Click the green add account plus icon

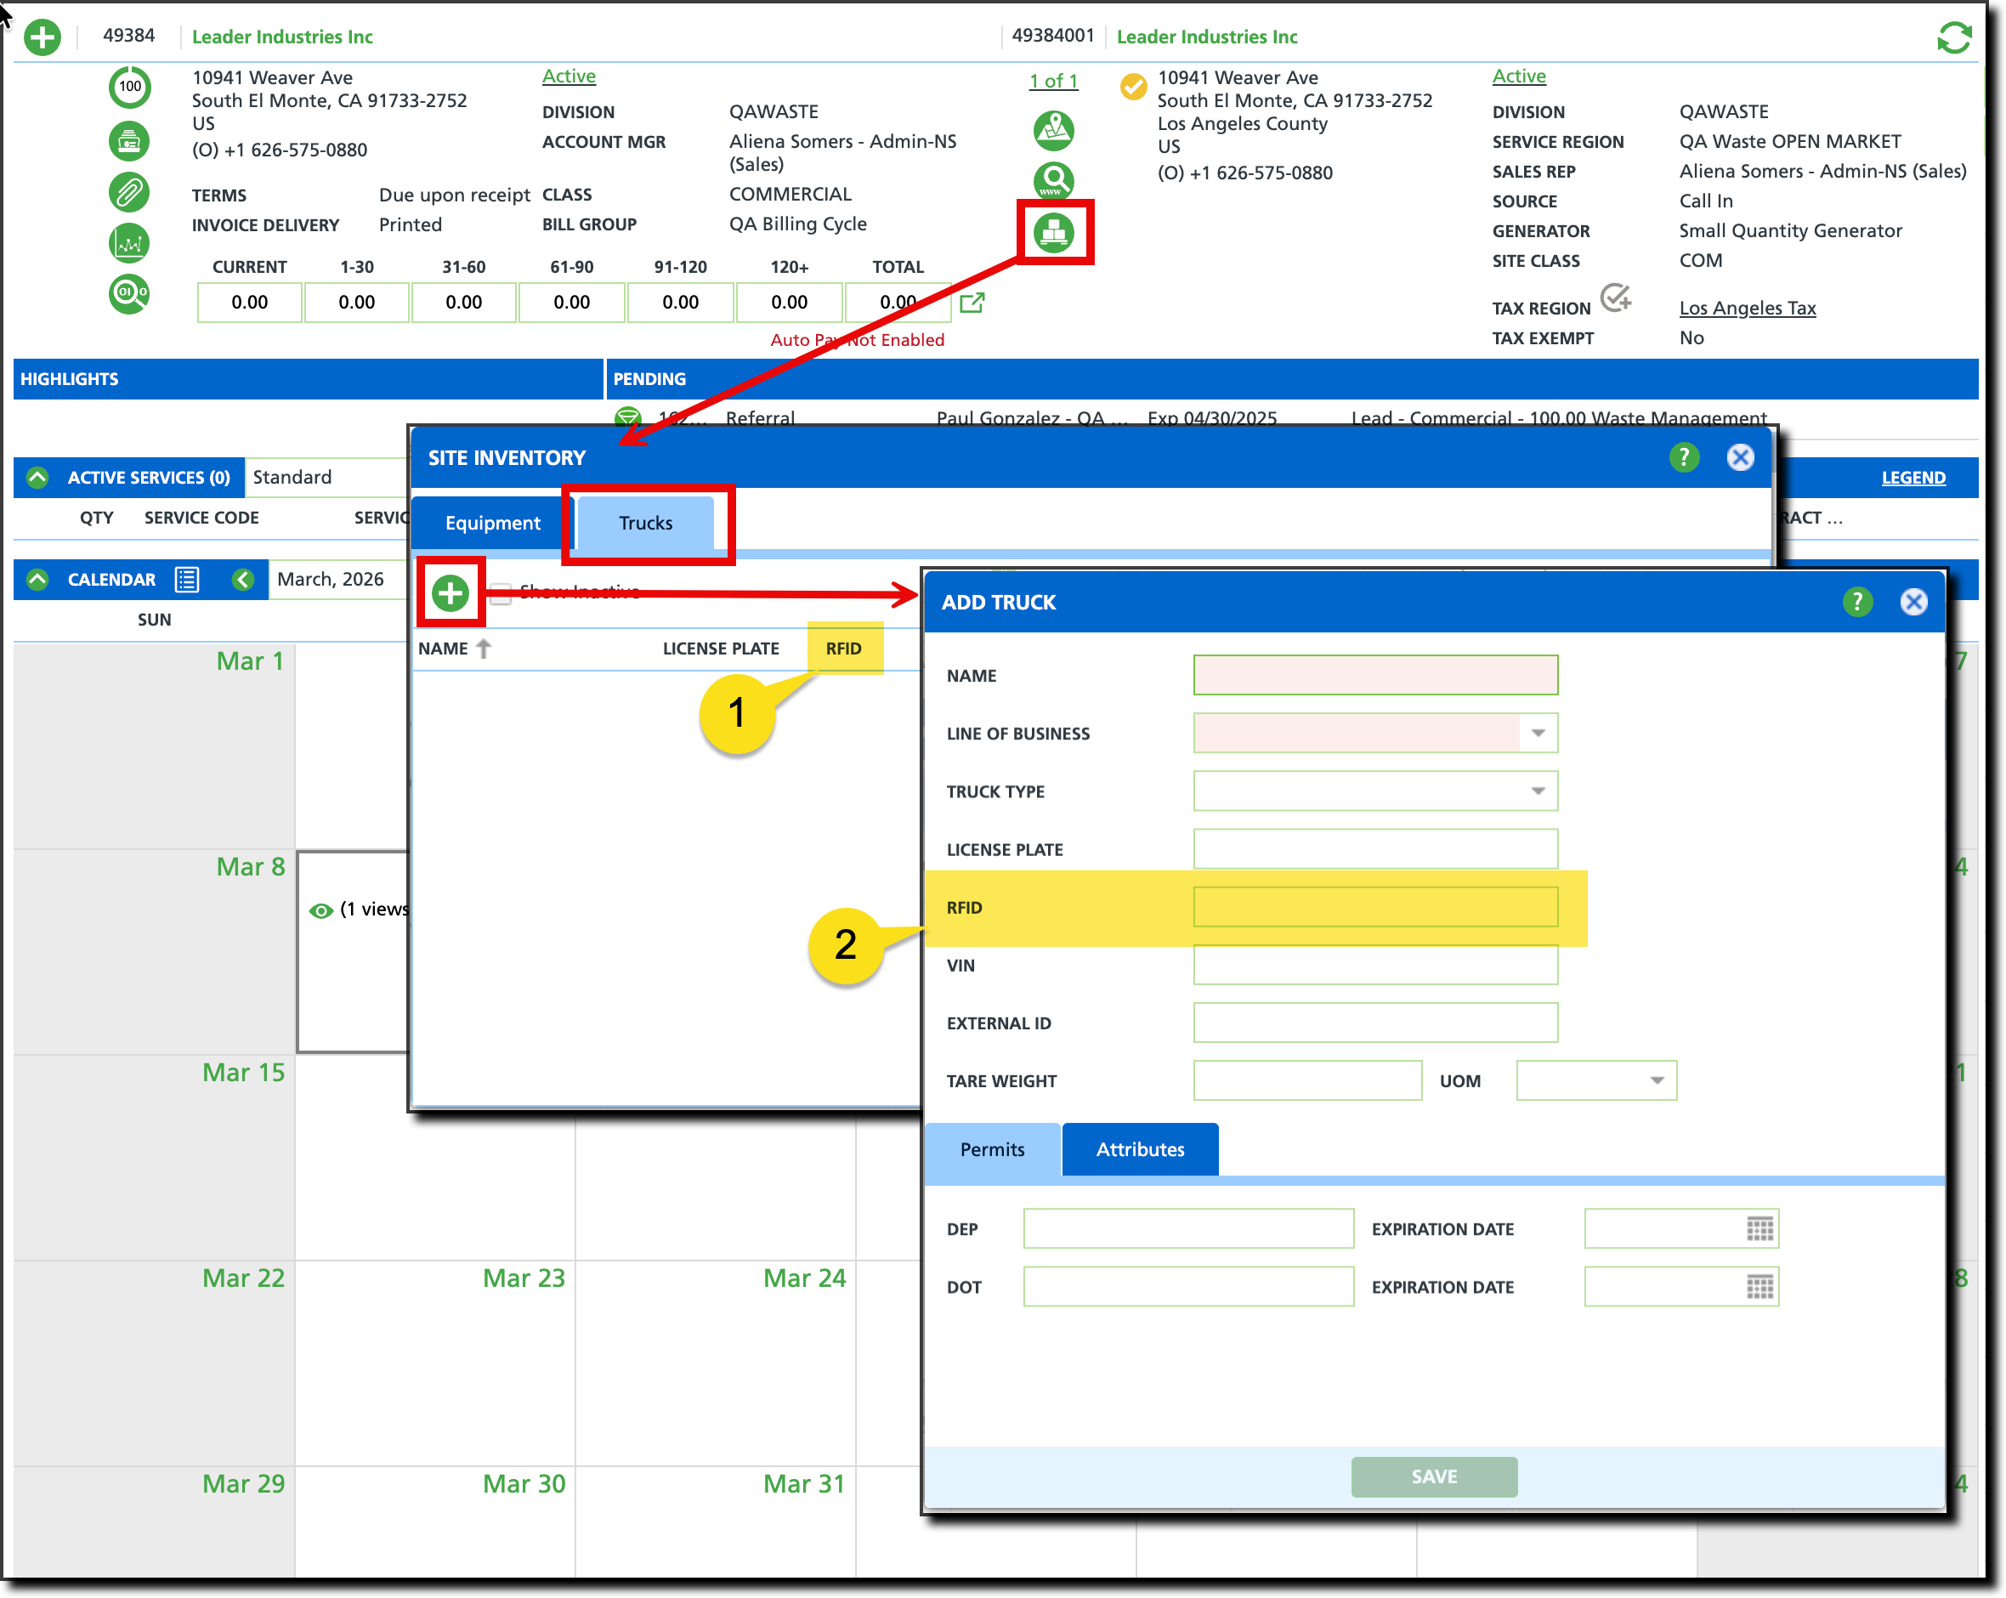coord(42,37)
